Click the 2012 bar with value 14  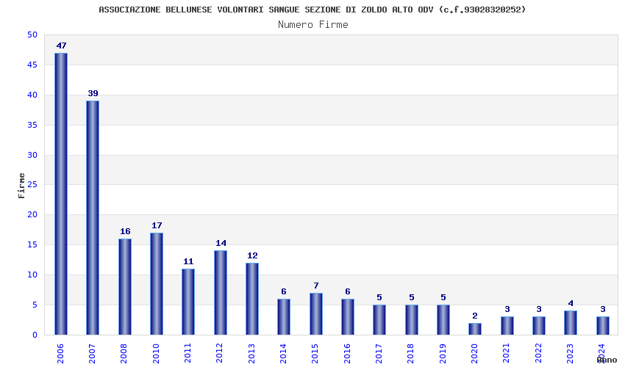coord(221,293)
